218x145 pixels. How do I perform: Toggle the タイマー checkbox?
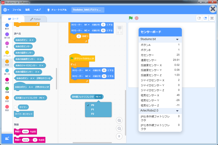pyautogui.click(x=15, y=107)
